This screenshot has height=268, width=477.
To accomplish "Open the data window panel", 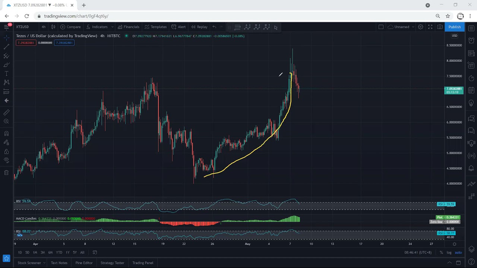I will 471,66.
